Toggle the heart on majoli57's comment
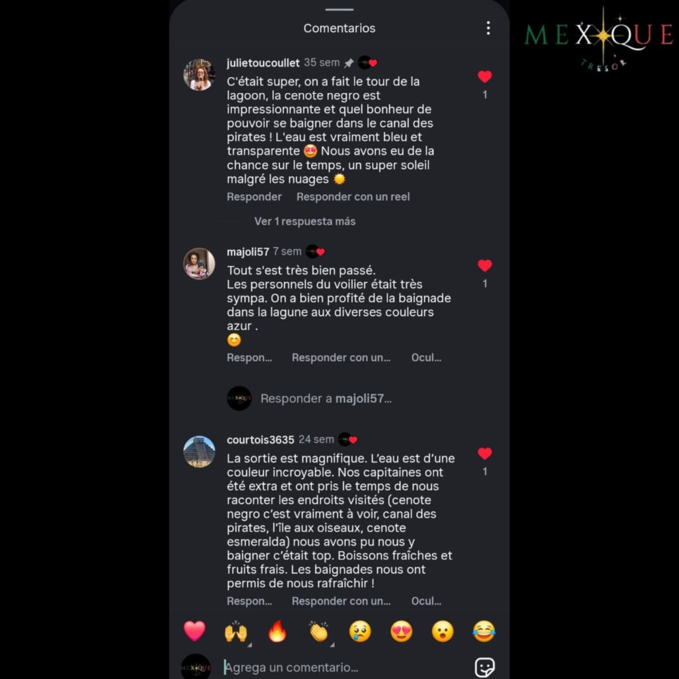The image size is (679, 679). (x=485, y=266)
